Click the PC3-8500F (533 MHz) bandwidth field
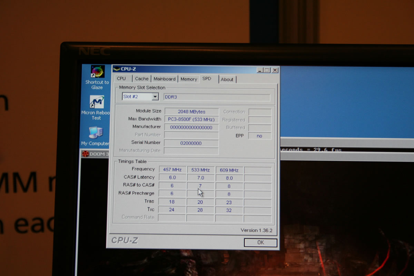414x276 pixels. coord(191,119)
